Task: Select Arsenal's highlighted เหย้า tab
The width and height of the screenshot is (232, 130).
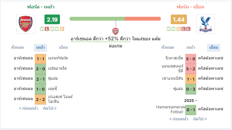Action: [40, 47]
